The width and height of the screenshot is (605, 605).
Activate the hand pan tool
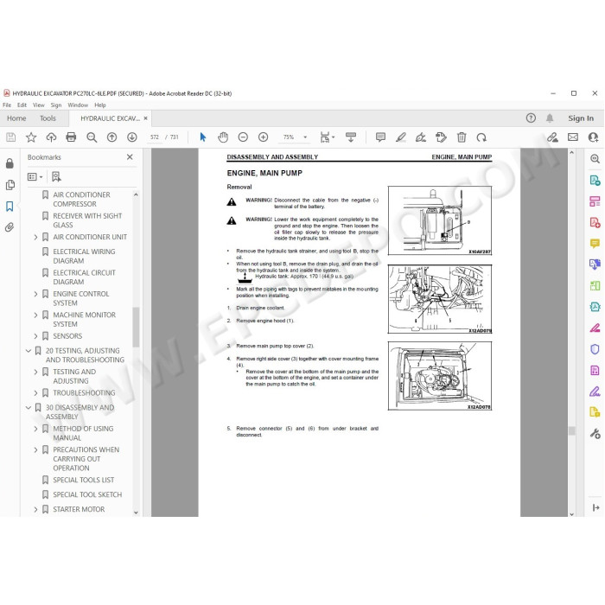[x=223, y=137]
